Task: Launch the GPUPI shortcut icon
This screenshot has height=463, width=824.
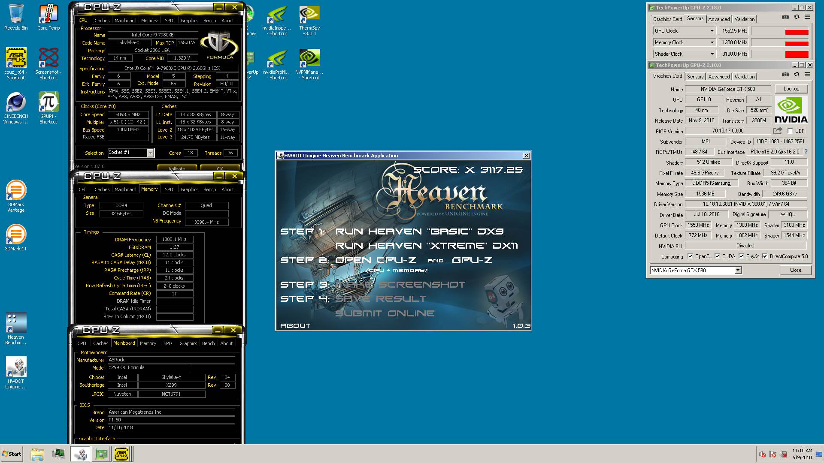Action: (x=48, y=108)
